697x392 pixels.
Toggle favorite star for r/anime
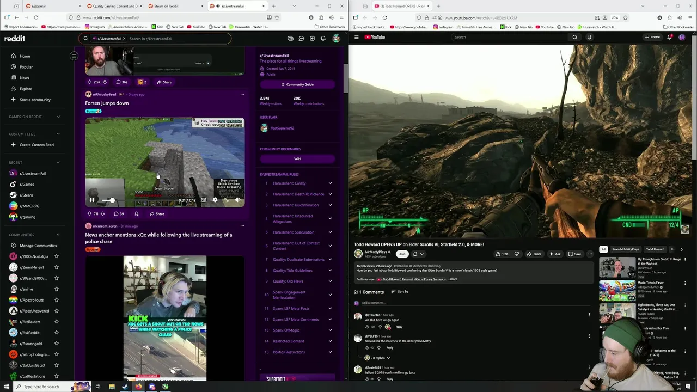57,289
